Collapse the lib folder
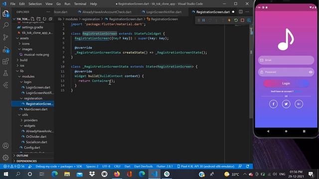The width and height of the screenshot is (319, 179). (x=21, y=71)
